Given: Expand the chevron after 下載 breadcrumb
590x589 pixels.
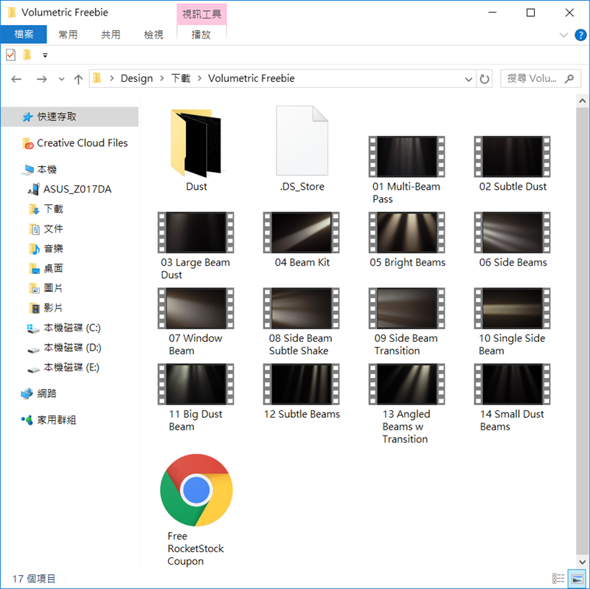Looking at the screenshot, I should (199, 78).
